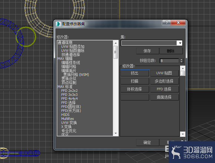The height and width of the screenshot is (163, 215).
Task: Decrease 按钮总数 with the down spinner
Action: tap(182, 62)
